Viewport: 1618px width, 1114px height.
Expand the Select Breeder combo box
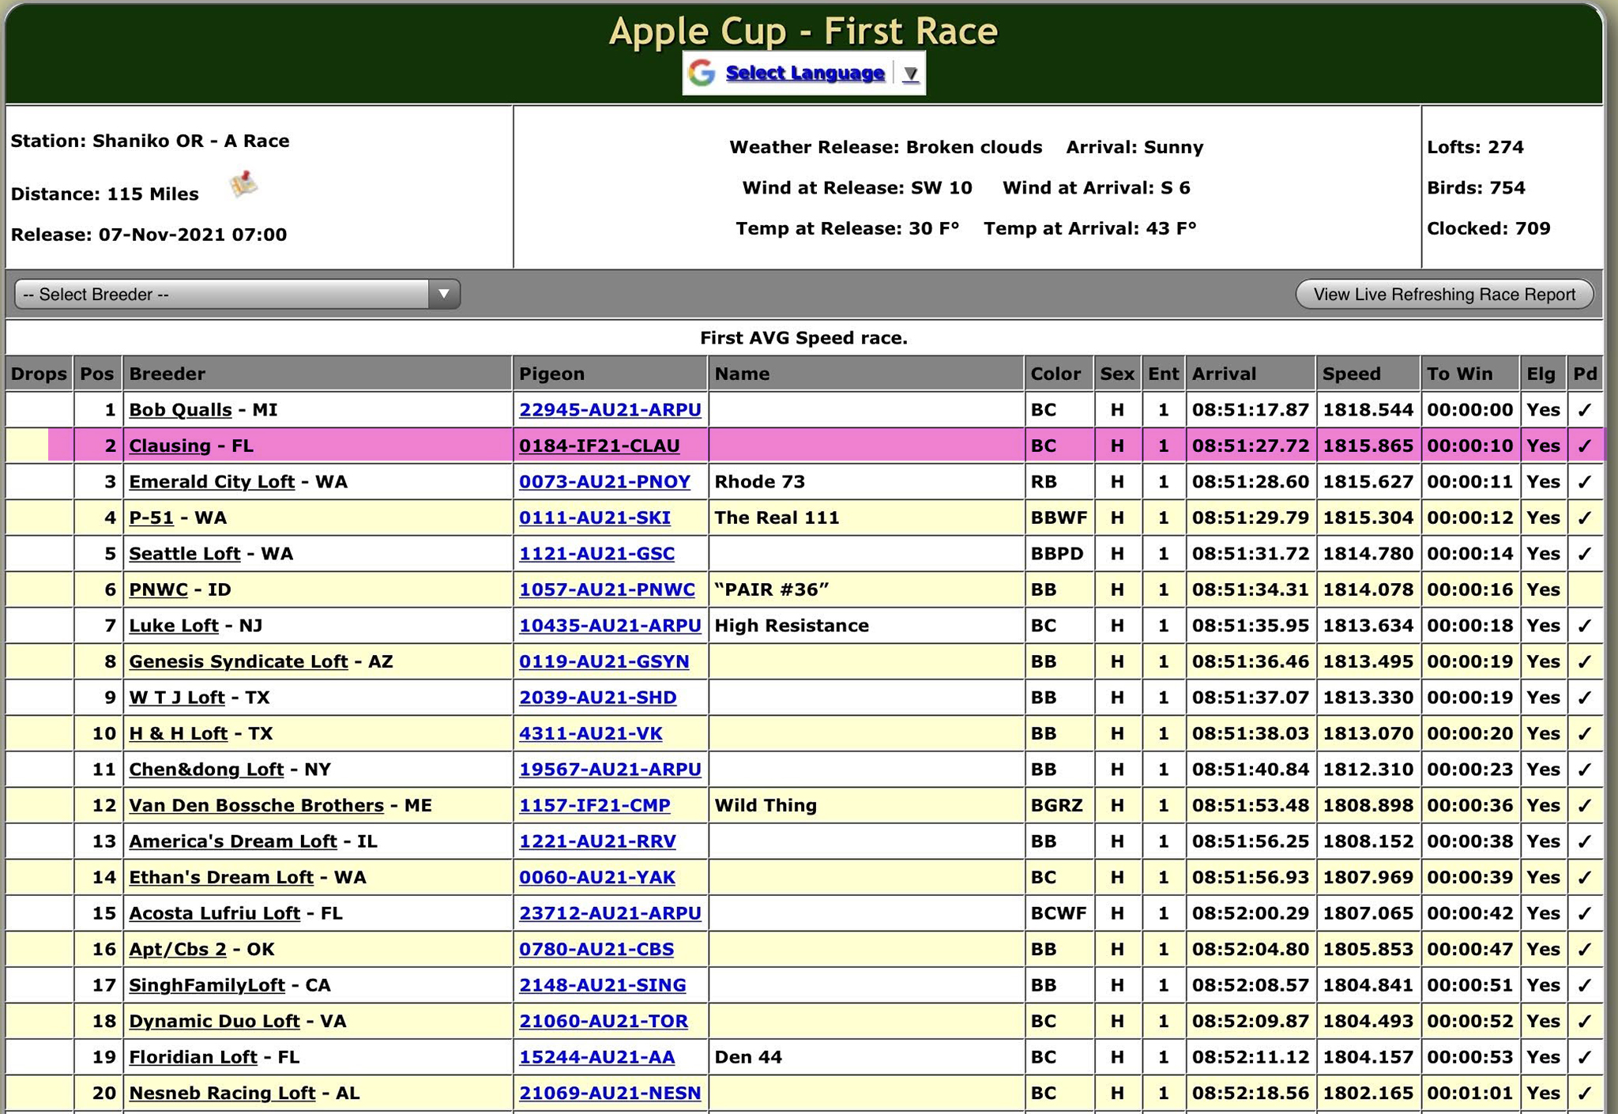[223, 294]
